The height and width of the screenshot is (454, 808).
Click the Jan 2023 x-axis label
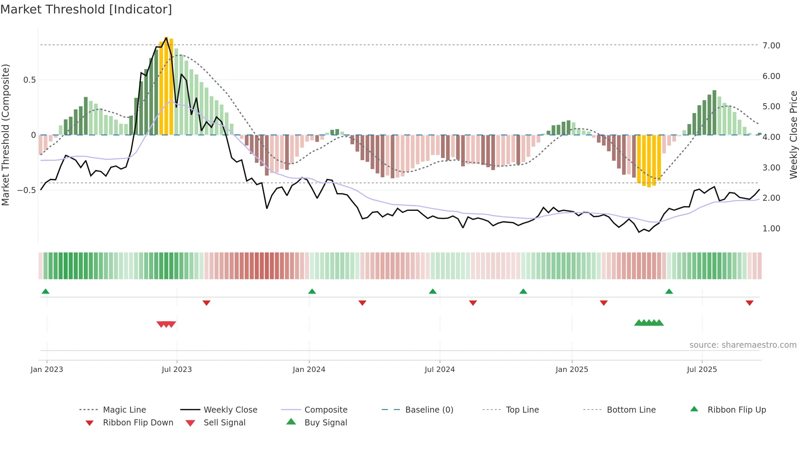tap(47, 369)
